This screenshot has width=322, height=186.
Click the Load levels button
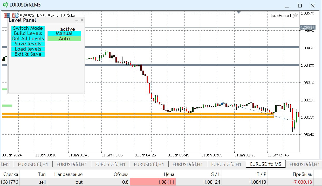28,49
